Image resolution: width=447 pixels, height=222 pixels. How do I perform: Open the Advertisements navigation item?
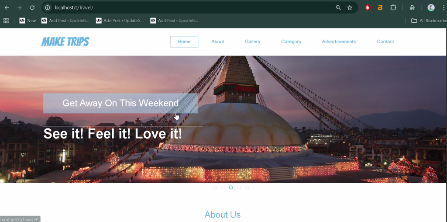339,42
